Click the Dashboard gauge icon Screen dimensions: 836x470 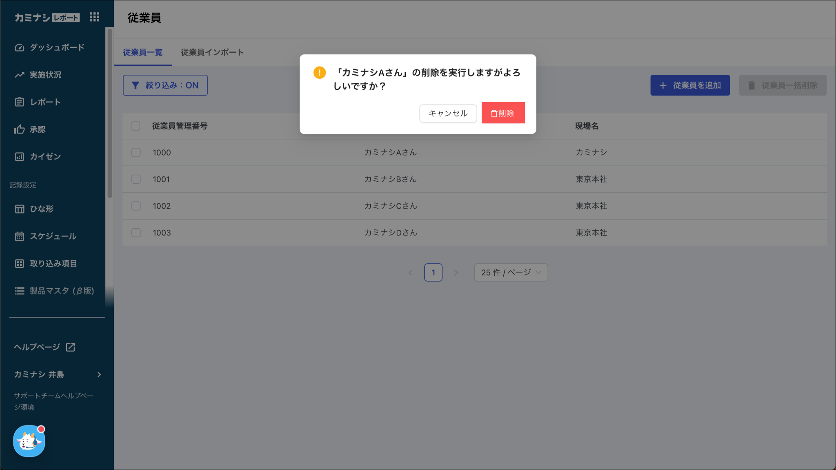point(19,47)
